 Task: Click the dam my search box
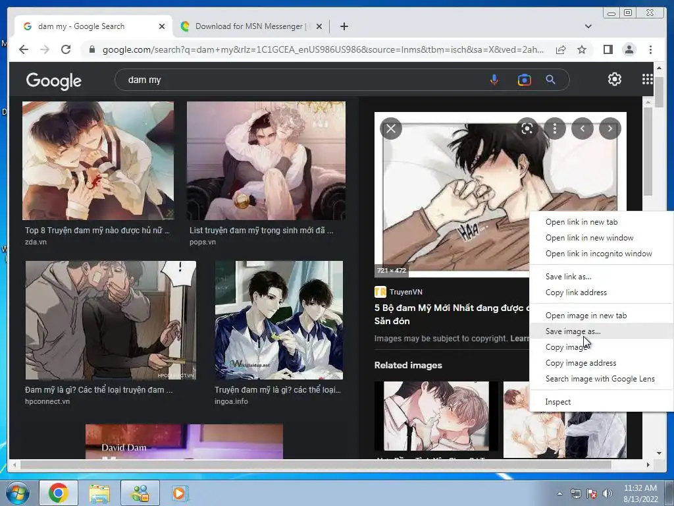[x=301, y=80]
